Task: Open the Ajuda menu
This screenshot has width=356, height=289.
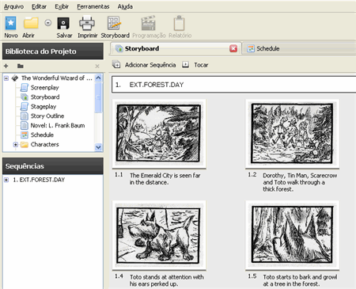Action: tap(125, 6)
